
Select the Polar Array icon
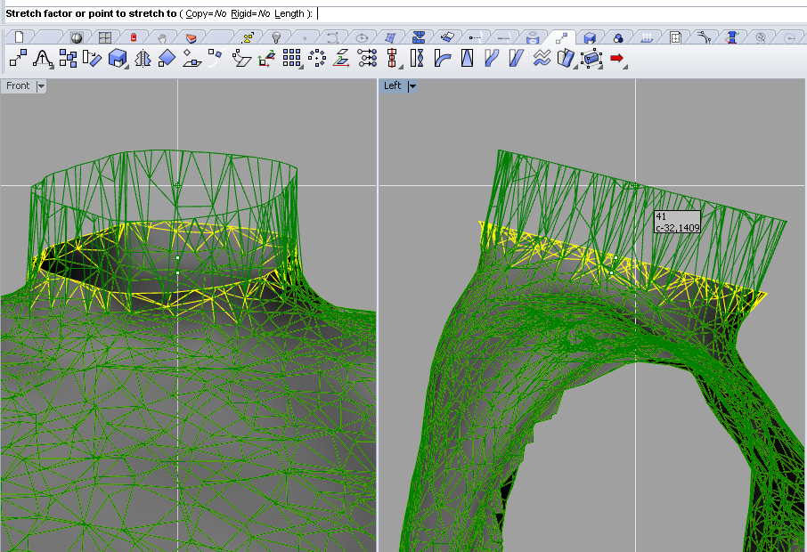click(x=317, y=59)
